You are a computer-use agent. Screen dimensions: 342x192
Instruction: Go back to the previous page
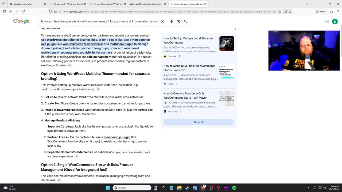coord(11,11)
